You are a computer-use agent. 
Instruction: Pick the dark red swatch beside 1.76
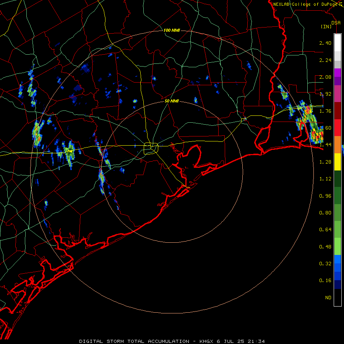click(x=338, y=111)
